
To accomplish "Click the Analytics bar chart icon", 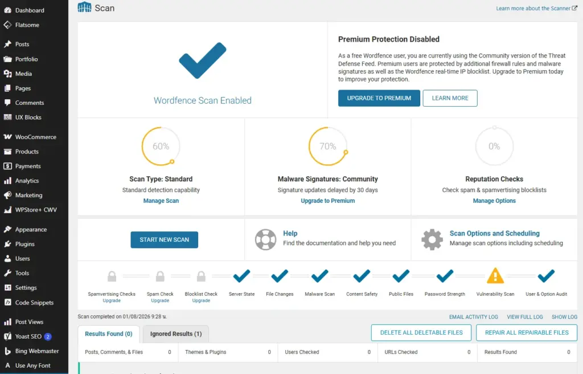I will click(x=7, y=181).
